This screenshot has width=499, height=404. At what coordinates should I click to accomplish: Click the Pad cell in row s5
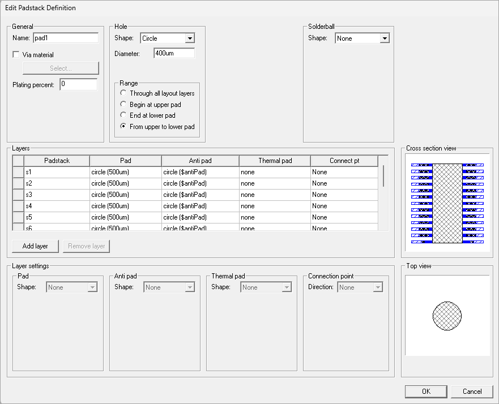[x=126, y=217]
